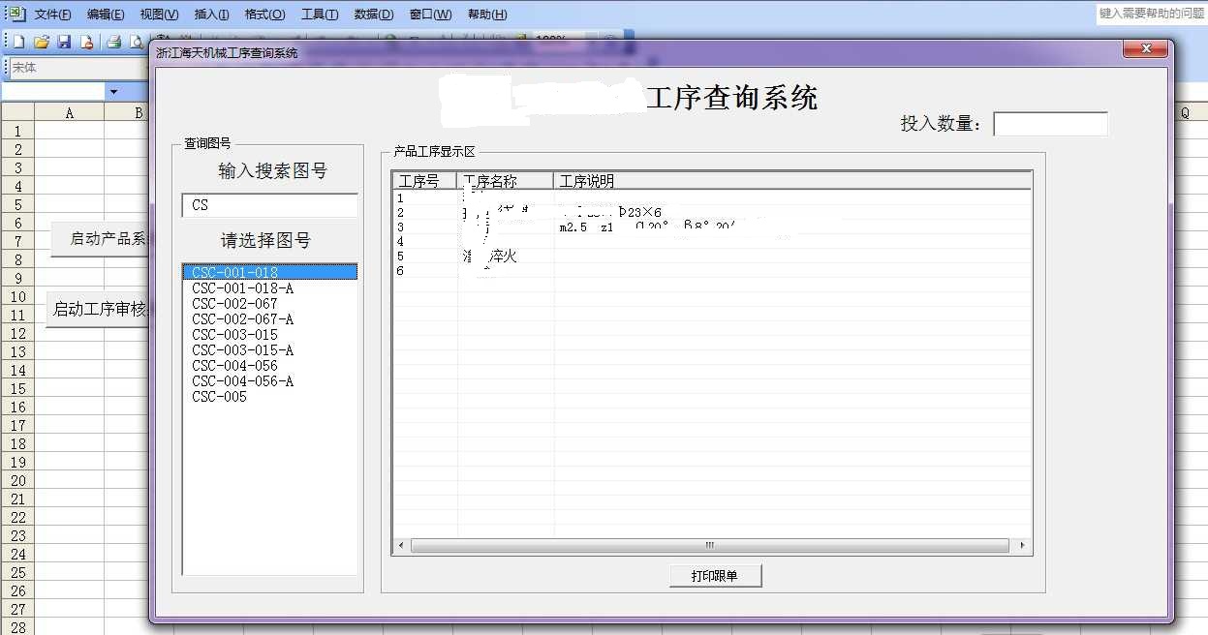
Task: Click the process list scroll left arrow
Action: point(402,546)
